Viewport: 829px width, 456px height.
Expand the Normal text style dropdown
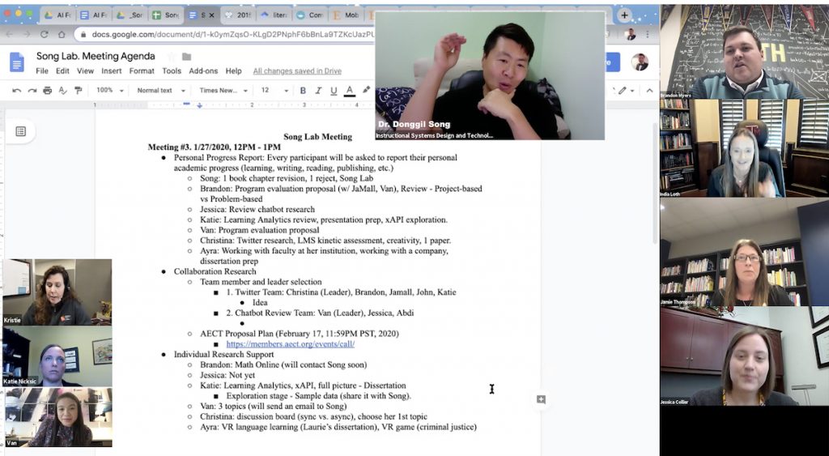pyautogui.click(x=159, y=91)
